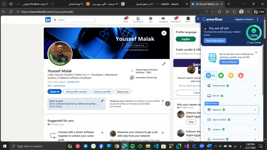Screen dimensions: 267x150
Task: Open Resources button
Action: tap(123, 92)
